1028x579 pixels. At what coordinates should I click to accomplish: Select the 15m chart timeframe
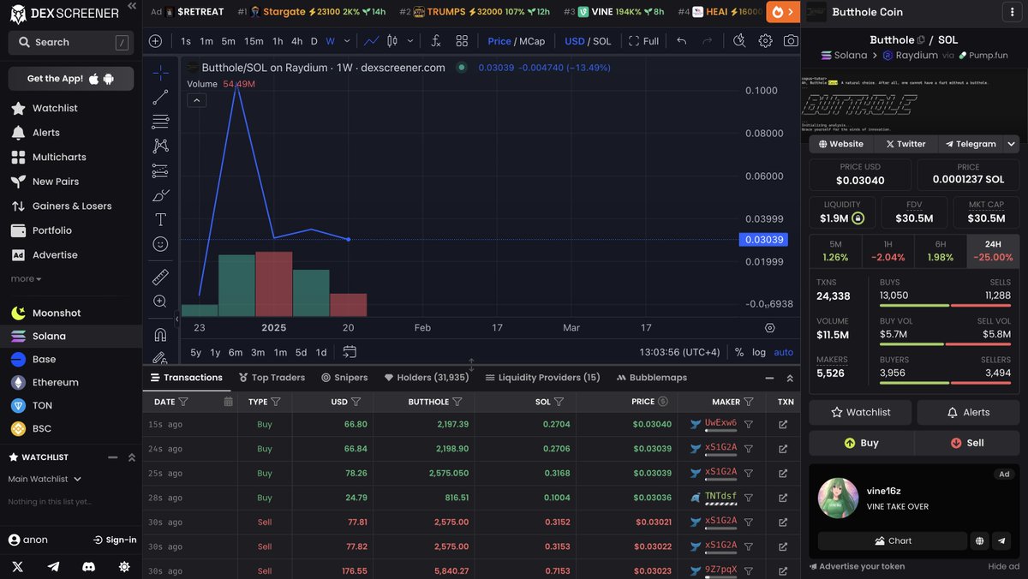[x=254, y=41]
